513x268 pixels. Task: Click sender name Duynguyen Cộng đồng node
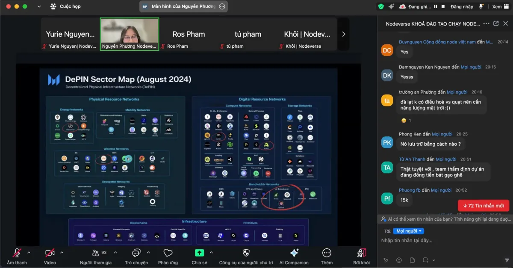[x=437, y=42]
